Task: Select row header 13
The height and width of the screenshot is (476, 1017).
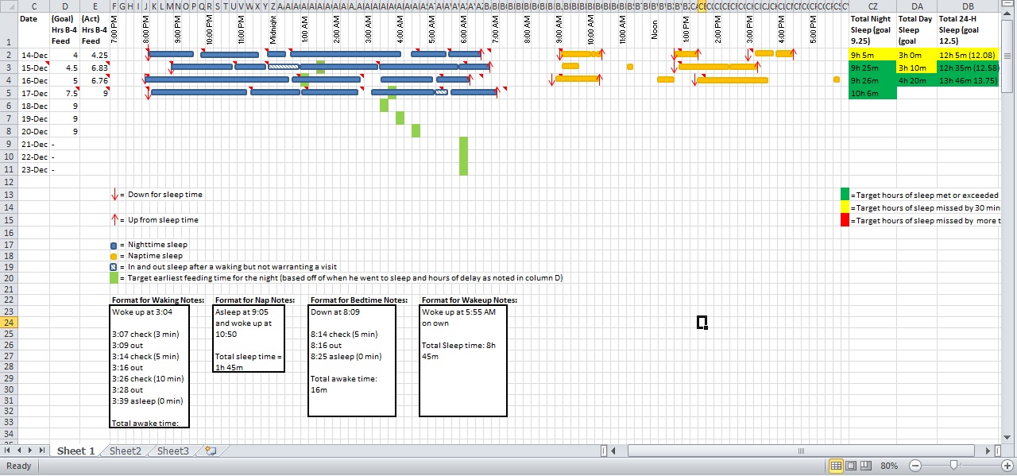Action: click(x=9, y=195)
